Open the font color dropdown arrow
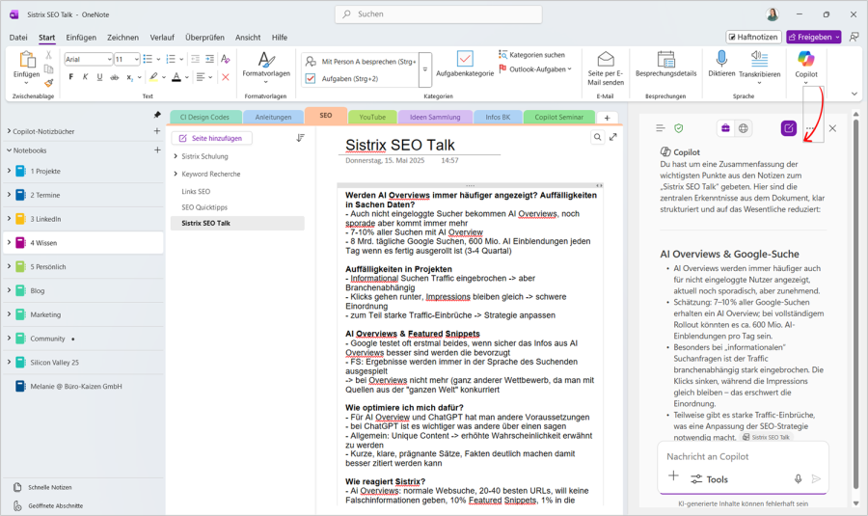The image size is (868, 516). click(x=187, y=77)
